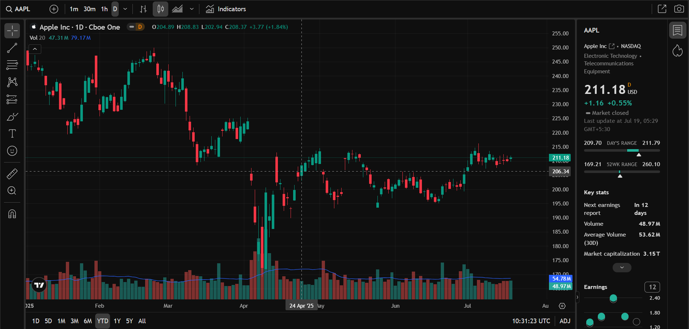Collapse the volume indicator legend
This screenshot has width=689, height=329.
[x=35, y=49]
